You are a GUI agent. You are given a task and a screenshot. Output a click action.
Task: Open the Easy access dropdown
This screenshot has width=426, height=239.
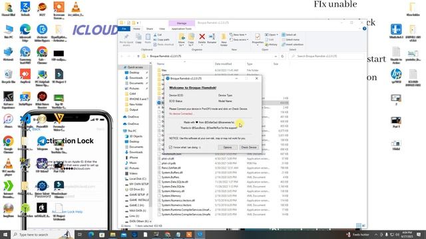239,40
